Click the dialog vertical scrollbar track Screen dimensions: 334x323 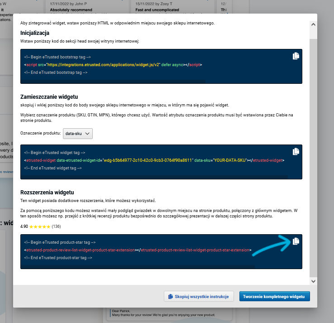[313, 158]
